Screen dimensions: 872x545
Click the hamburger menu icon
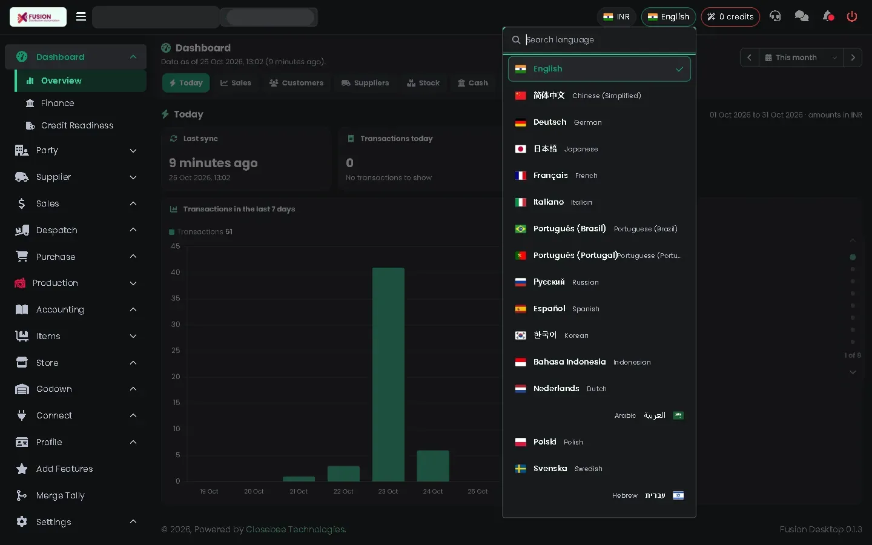81,17
